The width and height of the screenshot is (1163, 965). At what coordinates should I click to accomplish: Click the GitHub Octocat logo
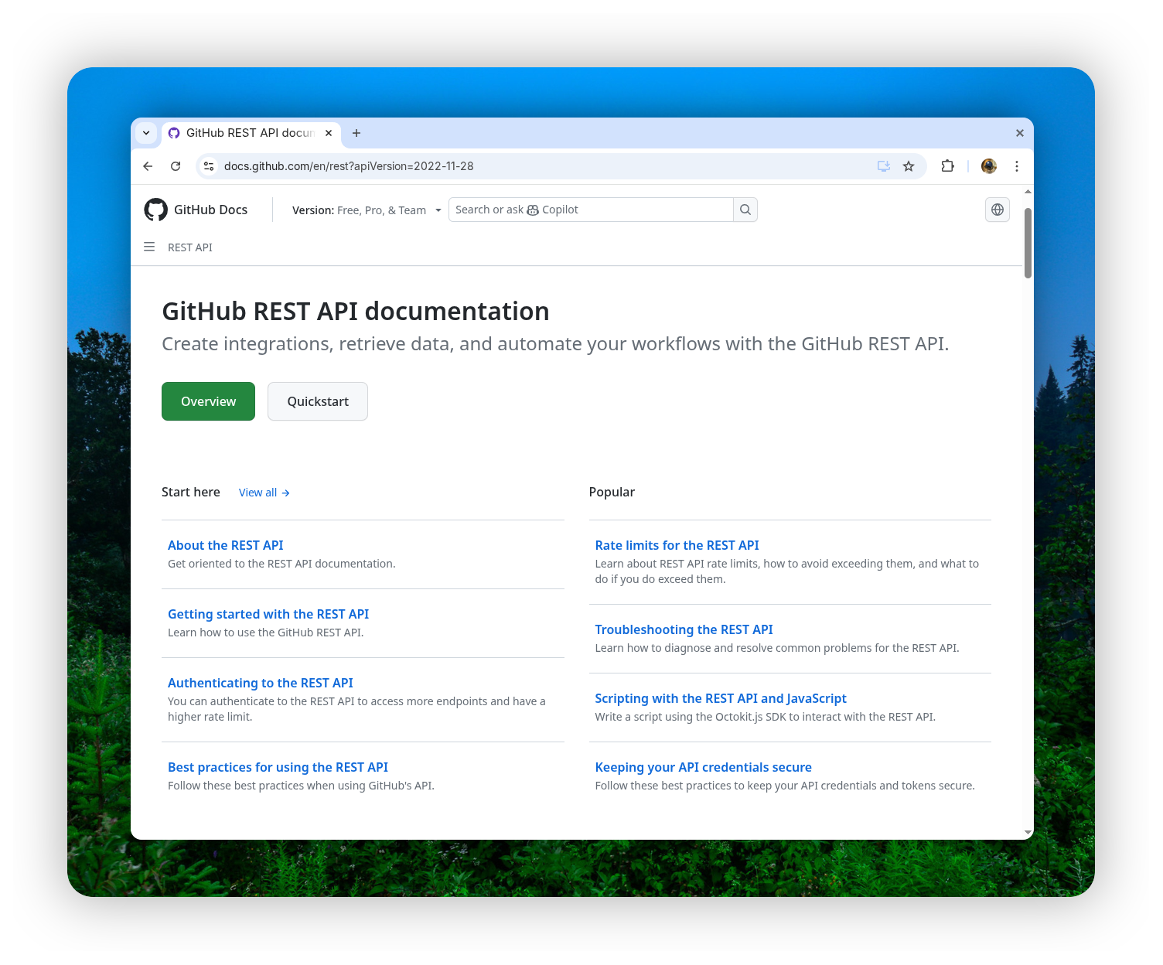155,210
